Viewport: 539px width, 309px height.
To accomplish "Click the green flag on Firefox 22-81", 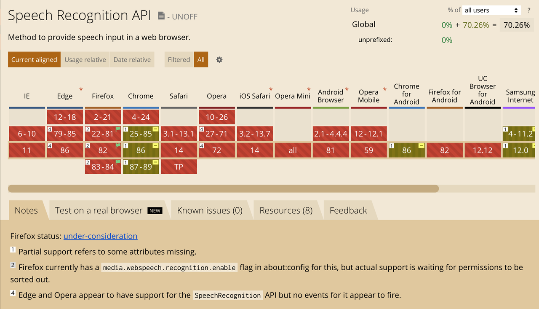I will tap(118, 129).
